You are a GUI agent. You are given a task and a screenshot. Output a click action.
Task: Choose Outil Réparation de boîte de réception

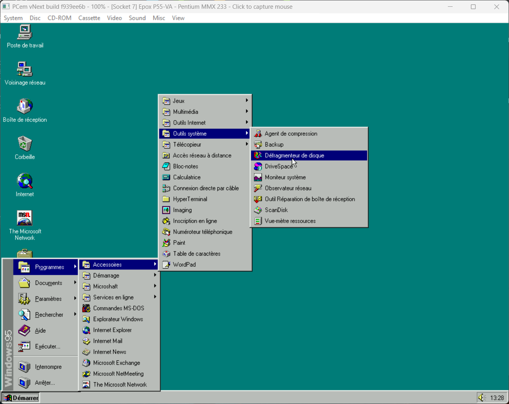309,199
